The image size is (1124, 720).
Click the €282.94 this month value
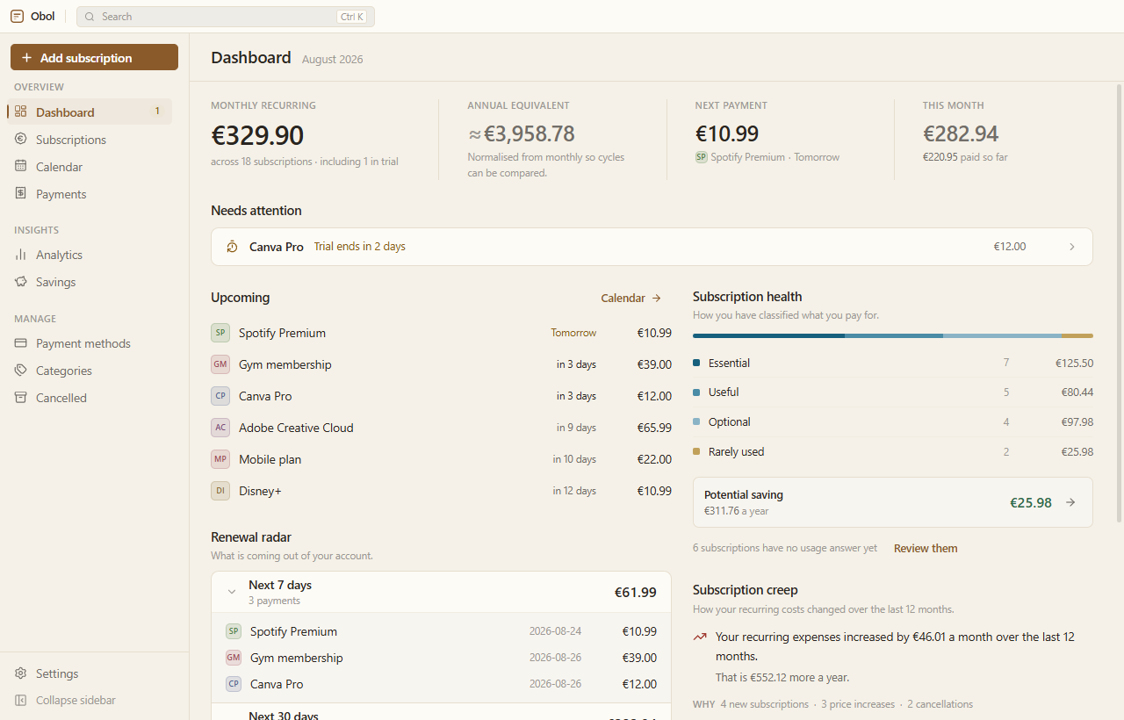pos(961,133)
